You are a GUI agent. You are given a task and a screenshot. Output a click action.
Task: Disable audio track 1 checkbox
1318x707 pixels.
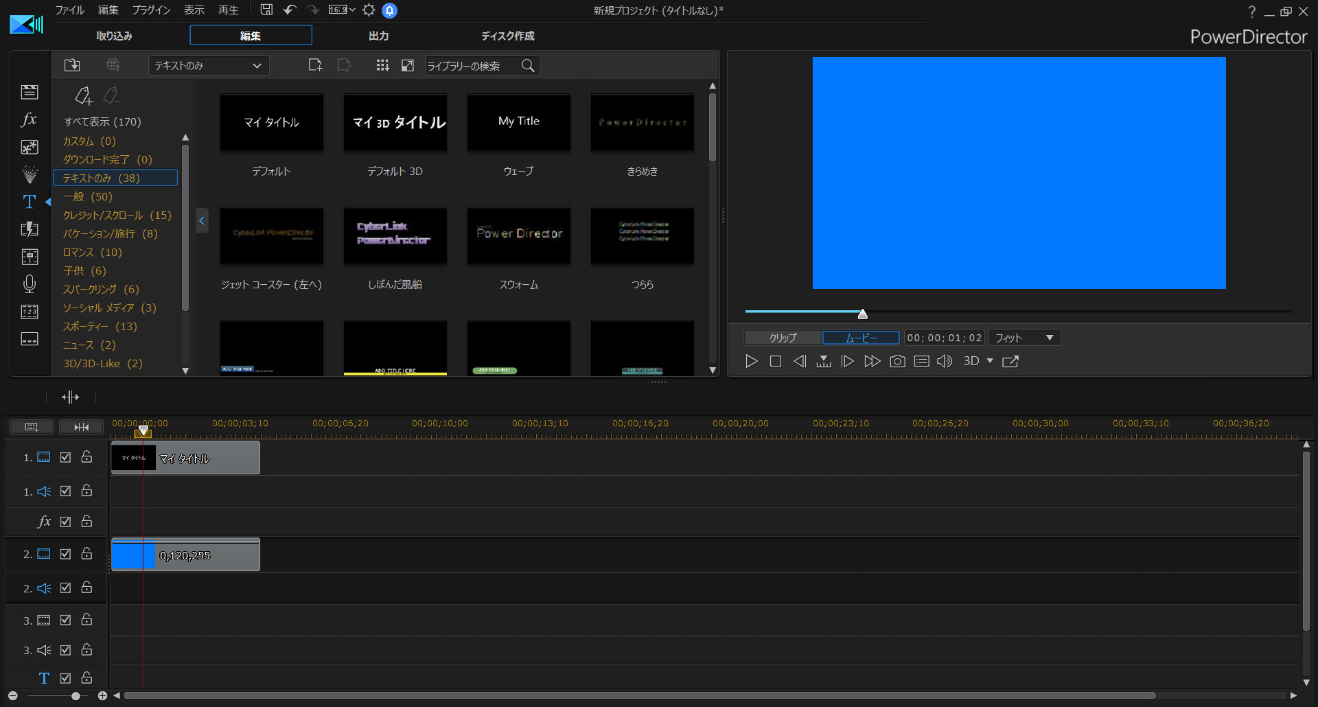click(x=66, y=491)
